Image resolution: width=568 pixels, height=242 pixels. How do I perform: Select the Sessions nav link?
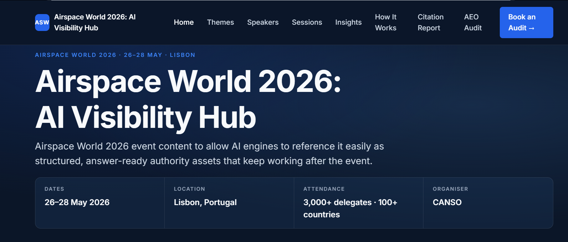(x=307, y=23)
